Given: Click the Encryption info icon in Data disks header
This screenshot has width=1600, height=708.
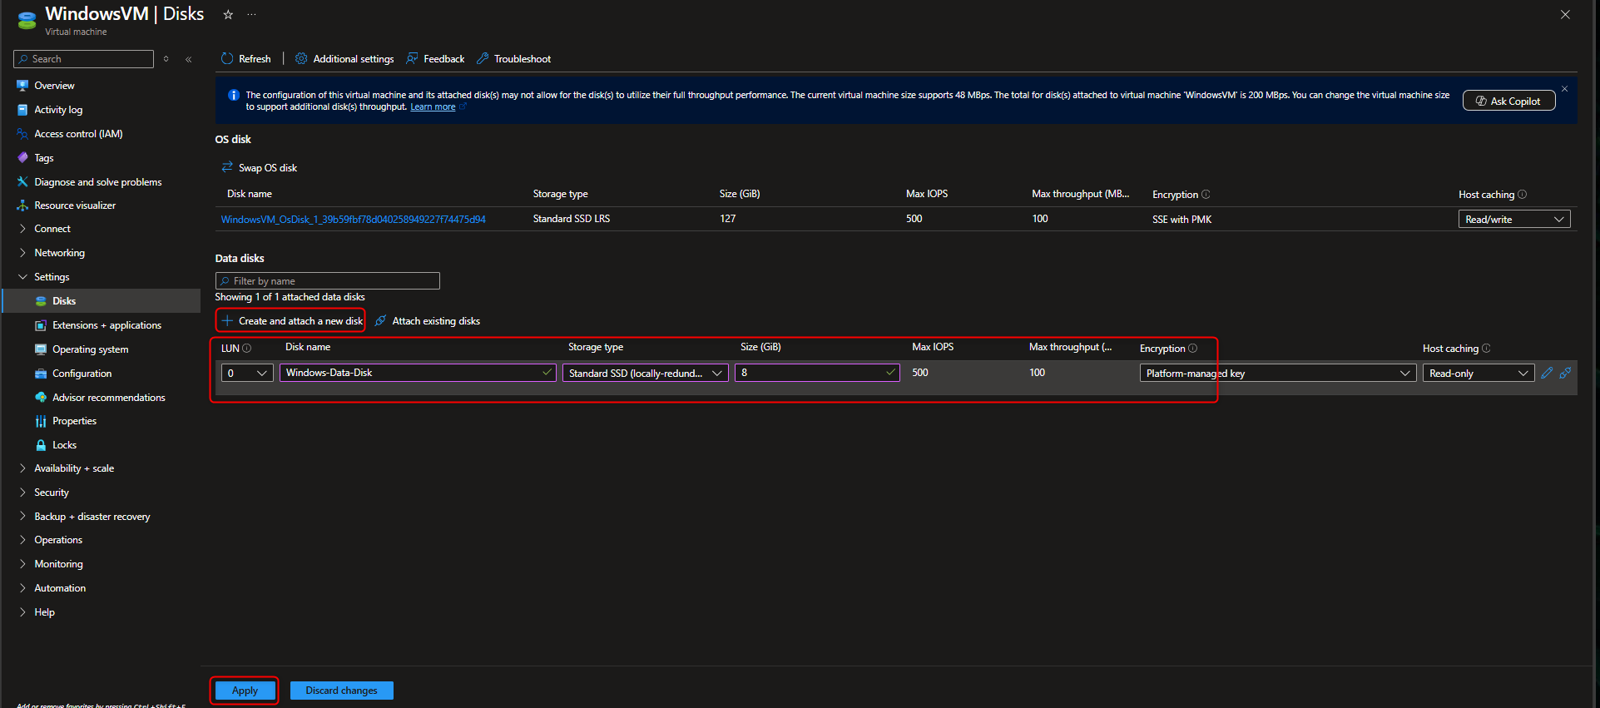Looking at the screenshot, I should [x=1192, y=348].
